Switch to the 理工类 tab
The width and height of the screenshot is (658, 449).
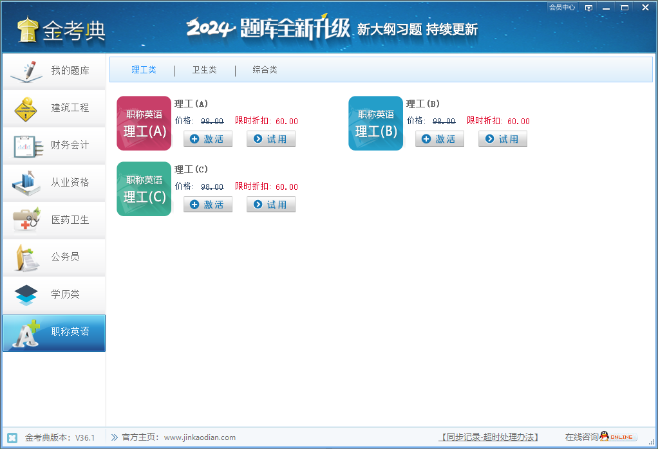point(144,70)
